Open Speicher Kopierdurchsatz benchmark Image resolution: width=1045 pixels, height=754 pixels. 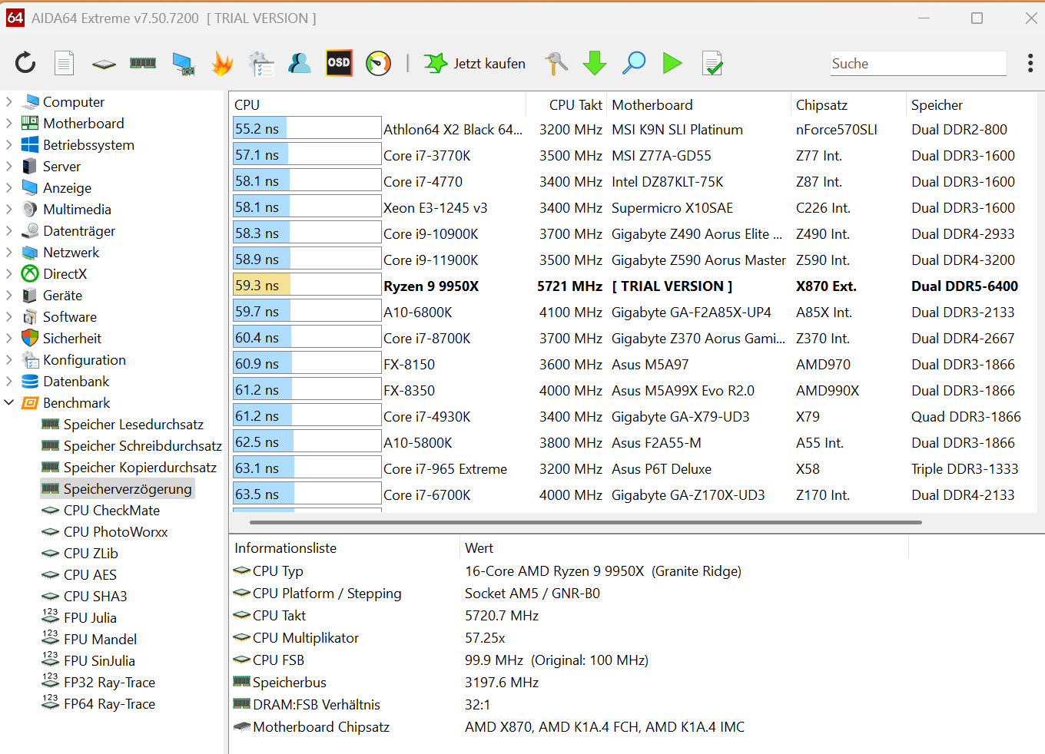click(140, 467)
